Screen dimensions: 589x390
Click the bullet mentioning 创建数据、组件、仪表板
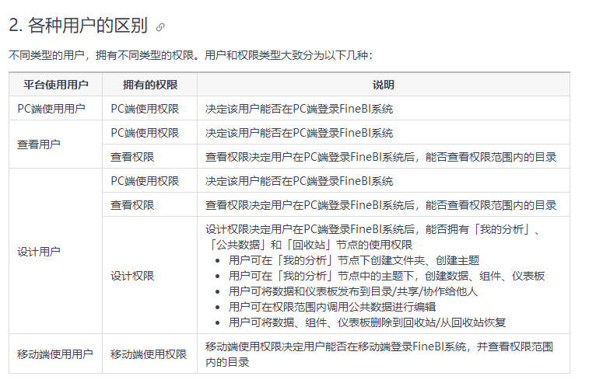pyautogui.click(x=387, y=276)
